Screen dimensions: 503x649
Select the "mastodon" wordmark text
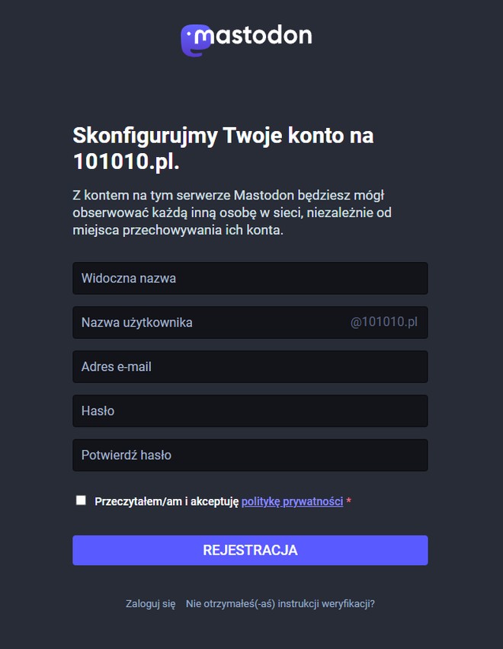[x=259, y=35]
